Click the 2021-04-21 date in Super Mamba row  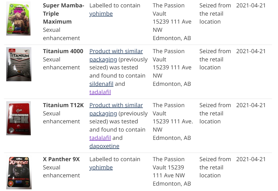pyautogui.click(x=251, y=5)
